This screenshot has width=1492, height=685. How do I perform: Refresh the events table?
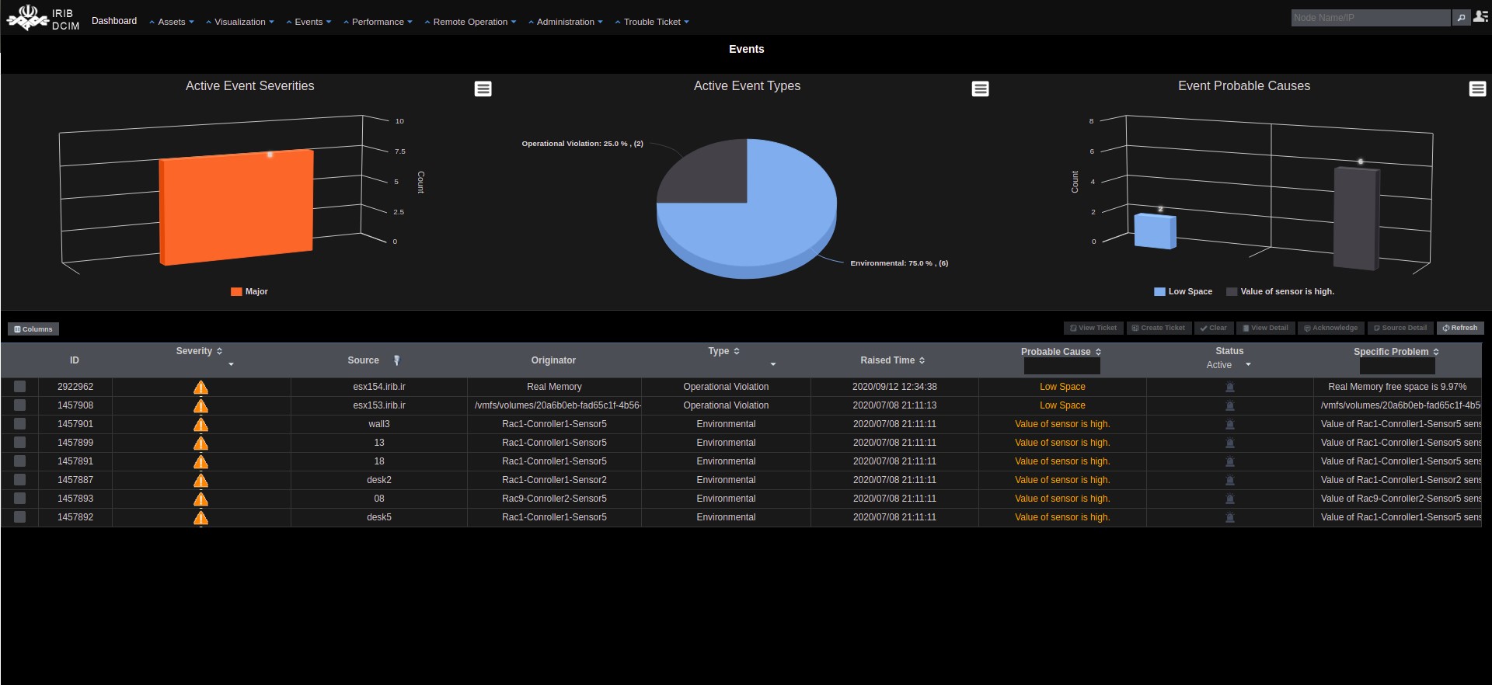coord(1460,328)
